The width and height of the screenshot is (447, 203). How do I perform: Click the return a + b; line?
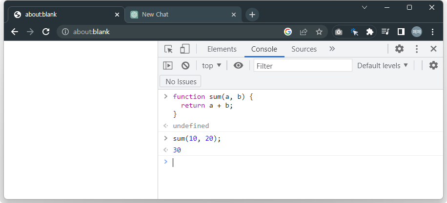point(207,106)
